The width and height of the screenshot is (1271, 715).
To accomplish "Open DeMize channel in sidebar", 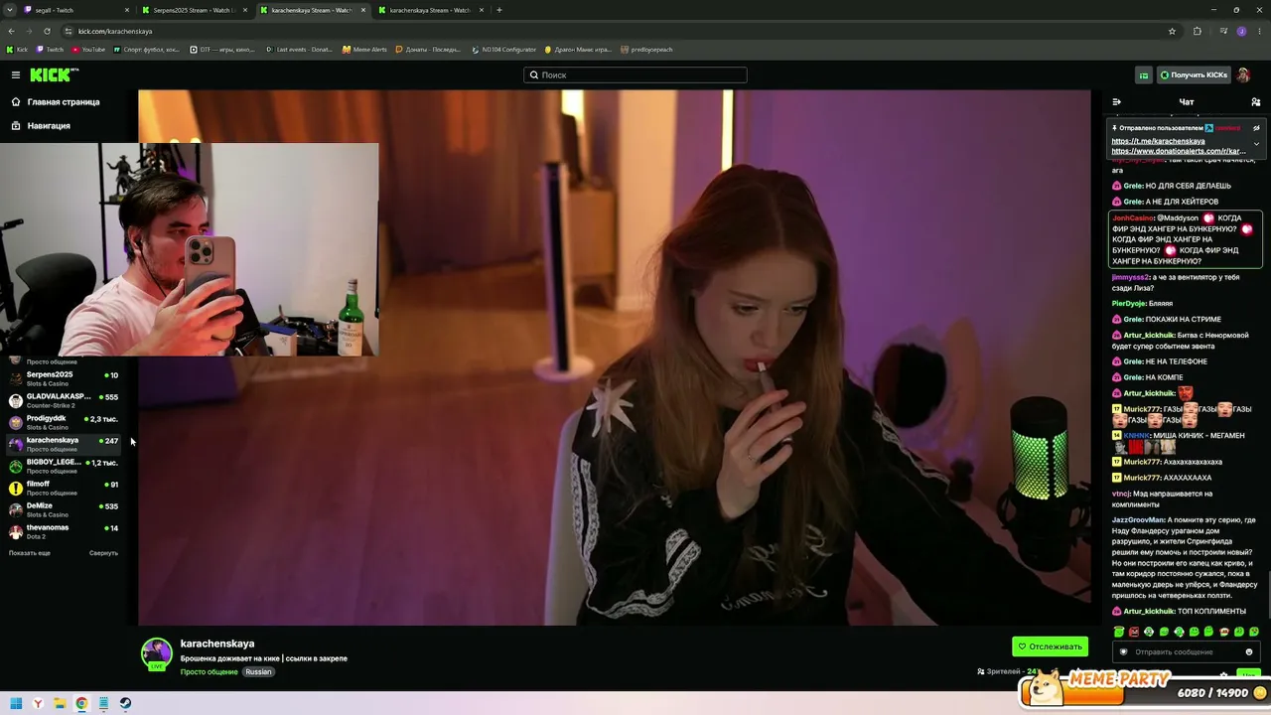I will [x=63, y=509].
